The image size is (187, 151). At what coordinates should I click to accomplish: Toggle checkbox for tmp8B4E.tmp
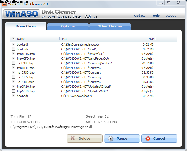pyautogui.click(x=13, y=68)
